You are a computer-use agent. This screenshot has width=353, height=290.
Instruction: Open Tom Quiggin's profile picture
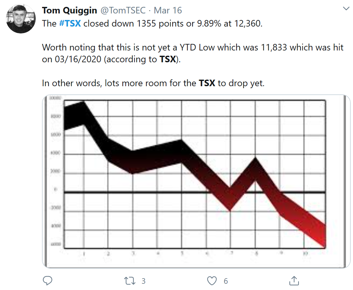pos(21,19)
